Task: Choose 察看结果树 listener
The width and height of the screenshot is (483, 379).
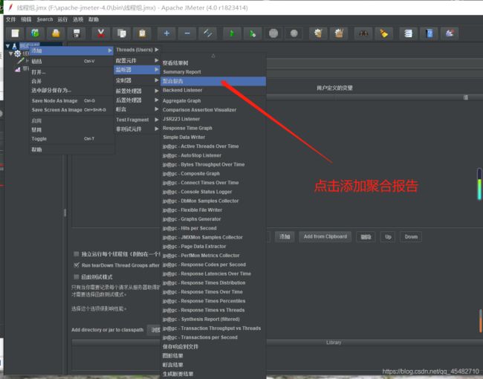Action: click(213, 63)
